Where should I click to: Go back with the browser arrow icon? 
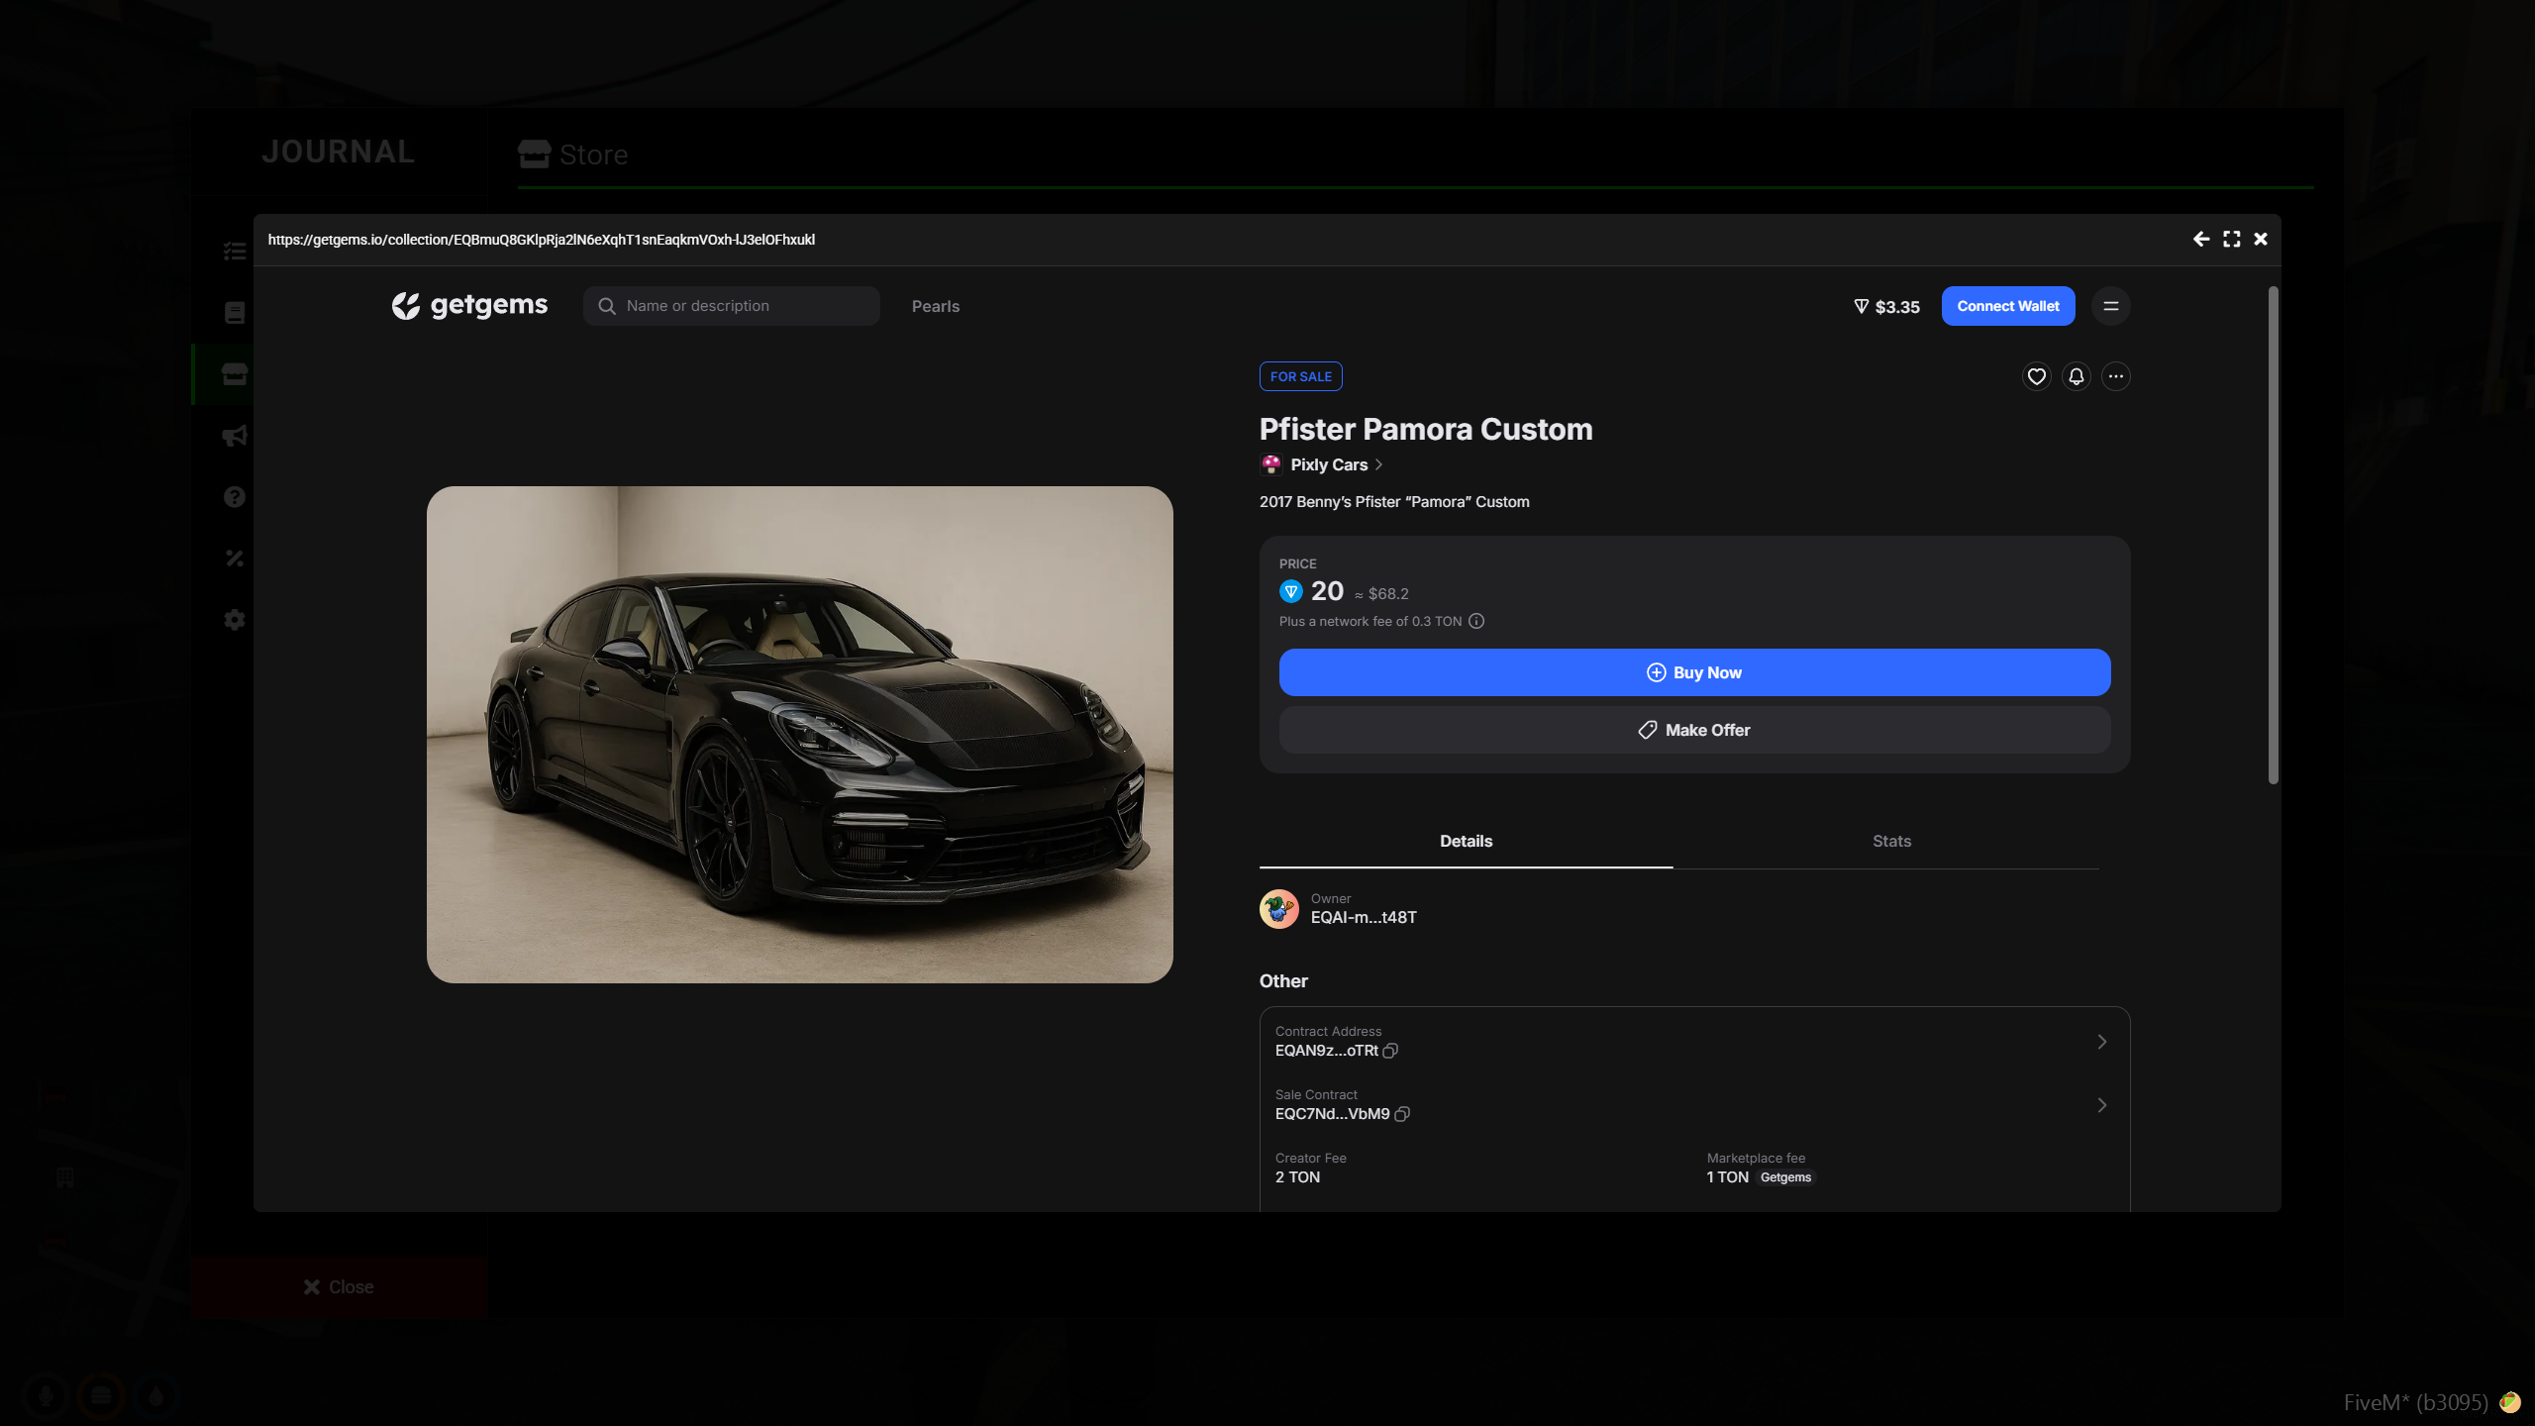click(2200, 239)
